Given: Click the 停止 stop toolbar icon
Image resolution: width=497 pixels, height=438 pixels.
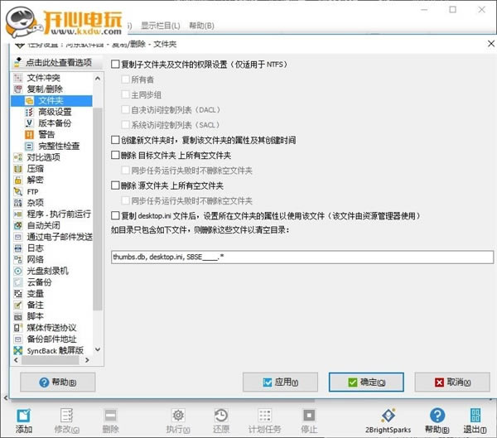Looking at the screenshot, I should tap(309, 416).
